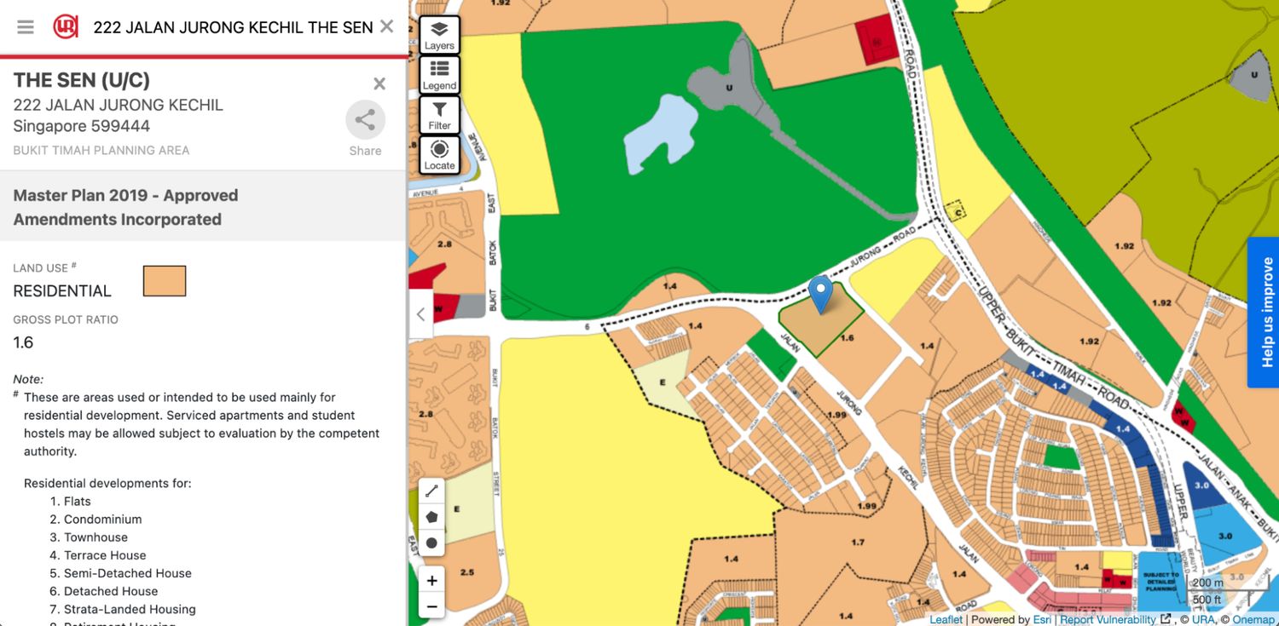Zoom in on the map
The height and width of the screenshot is (626, 1279).
[431, 581]
